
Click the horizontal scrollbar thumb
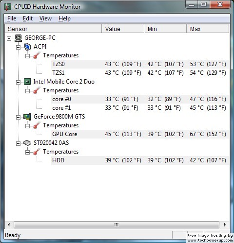[117, 225]
